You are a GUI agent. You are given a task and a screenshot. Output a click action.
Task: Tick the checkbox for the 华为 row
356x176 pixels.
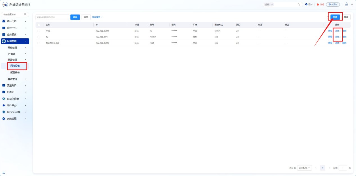[x=39, y=31]
